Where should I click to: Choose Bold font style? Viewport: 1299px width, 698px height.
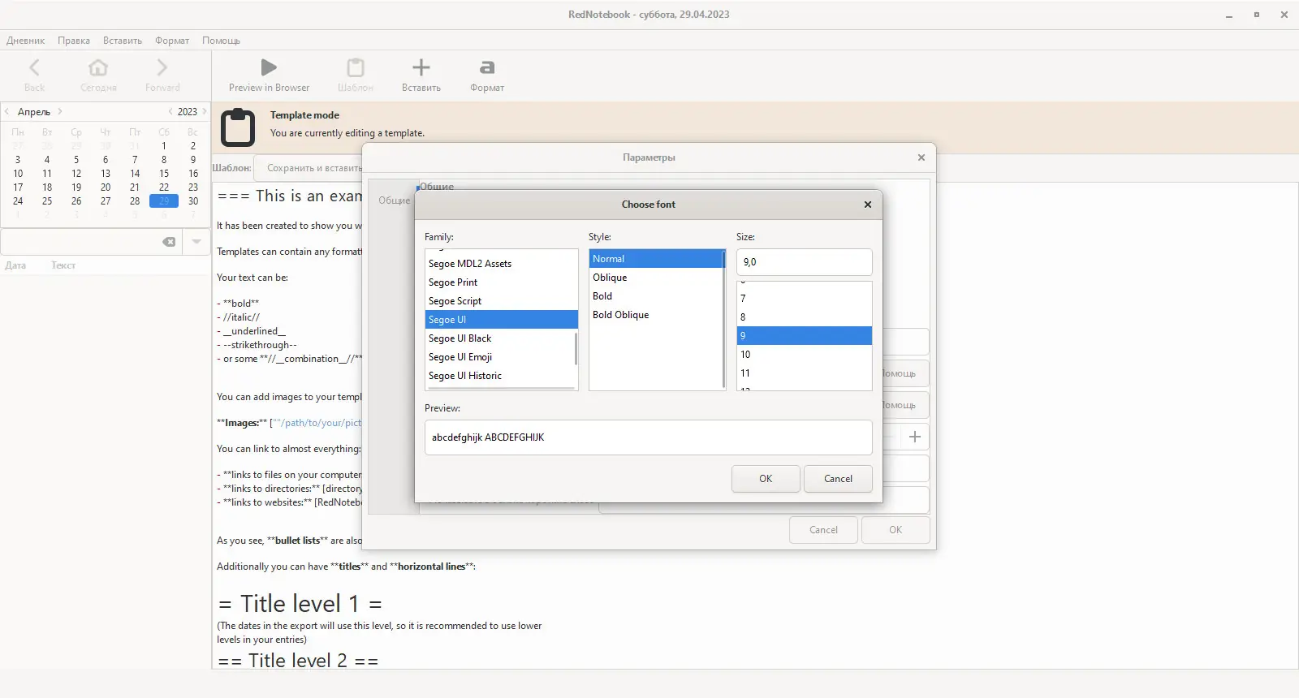tap(656, 296)
